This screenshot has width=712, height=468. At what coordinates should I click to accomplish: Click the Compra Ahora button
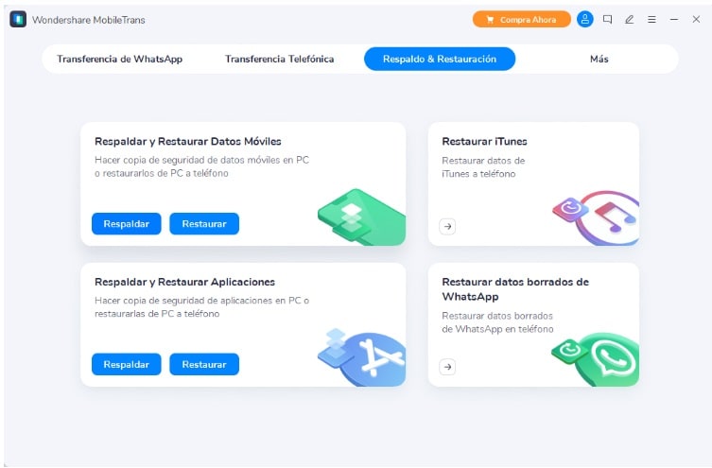click(521, 20)
